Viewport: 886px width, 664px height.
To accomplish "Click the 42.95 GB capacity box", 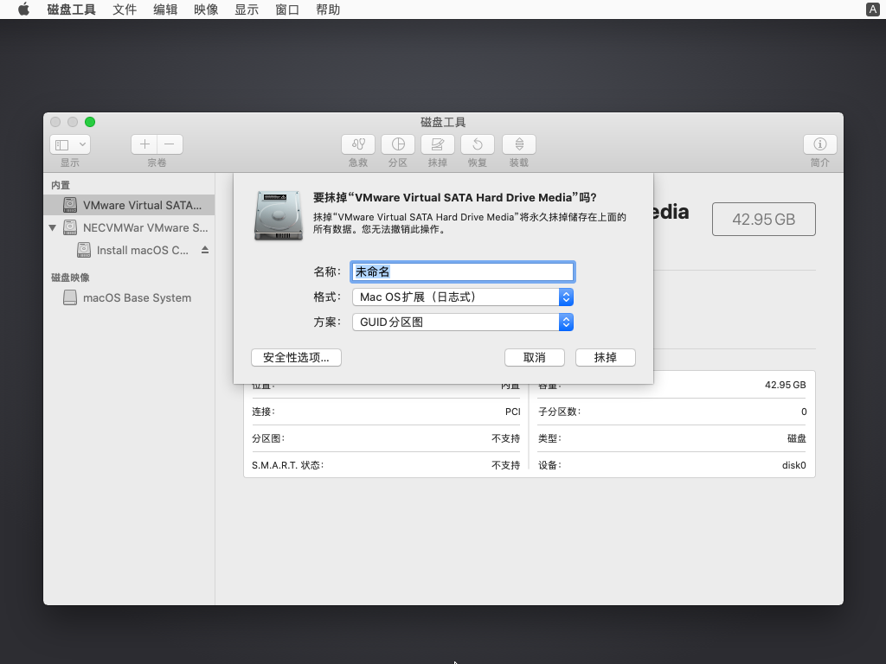I will pyautogui.click(x=763, y=219).
